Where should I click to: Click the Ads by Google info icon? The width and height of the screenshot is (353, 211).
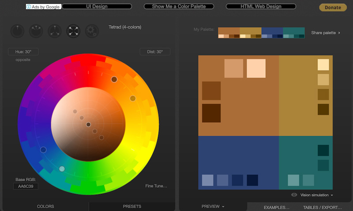click(29, 7)
